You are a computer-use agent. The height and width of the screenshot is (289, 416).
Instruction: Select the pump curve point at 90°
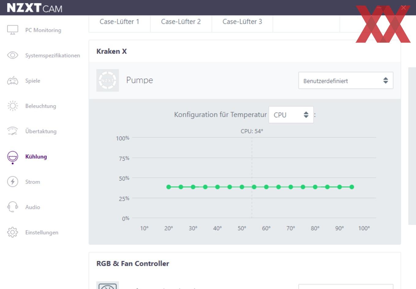coord(340,187)
